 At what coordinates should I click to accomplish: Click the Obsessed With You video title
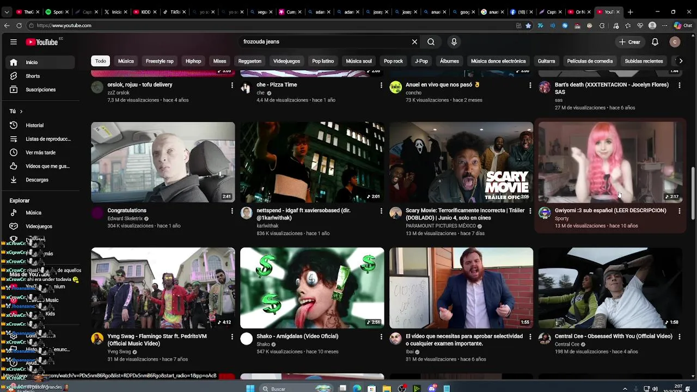(613, 336)
